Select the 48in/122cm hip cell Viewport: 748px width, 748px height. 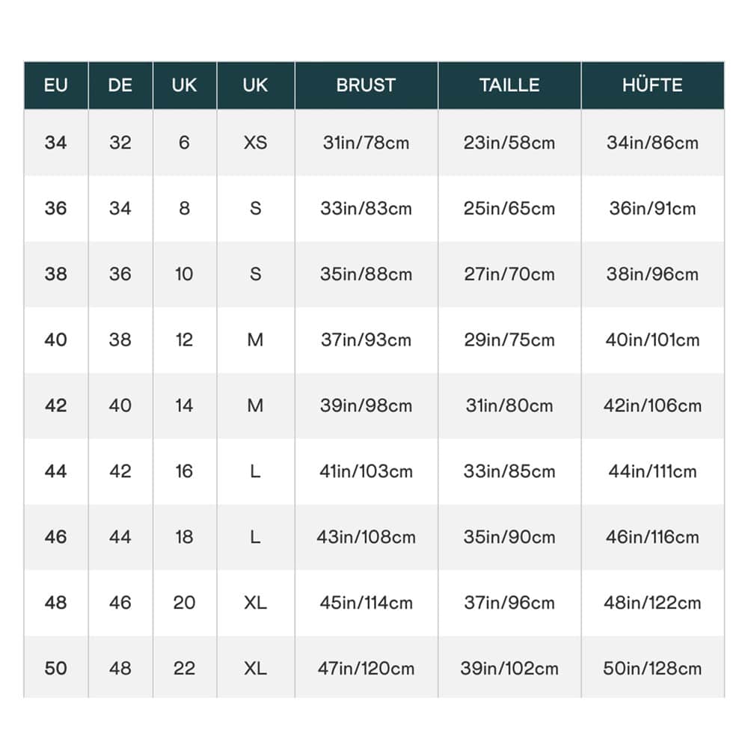pyautogui.click(x=652, y=603)
